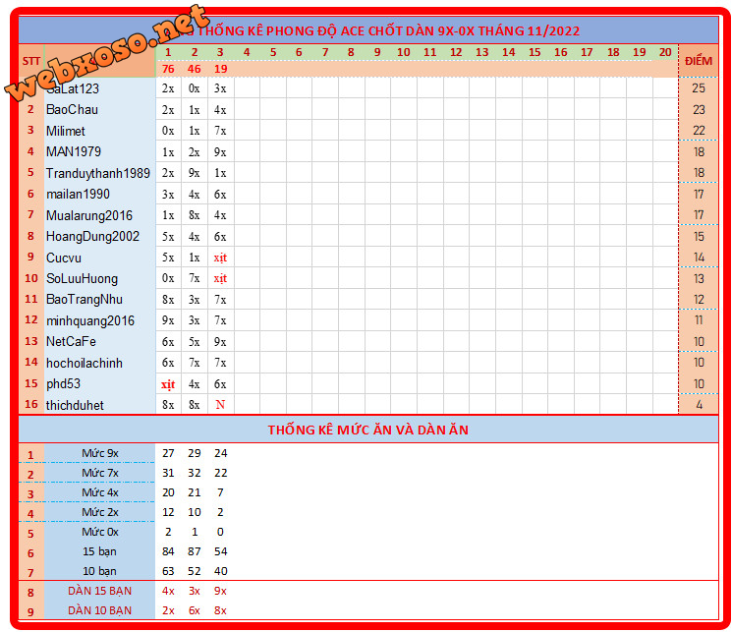Select the player name BaoChau
The width and height of the screenshot is (732, 632).
pos(72,110)
